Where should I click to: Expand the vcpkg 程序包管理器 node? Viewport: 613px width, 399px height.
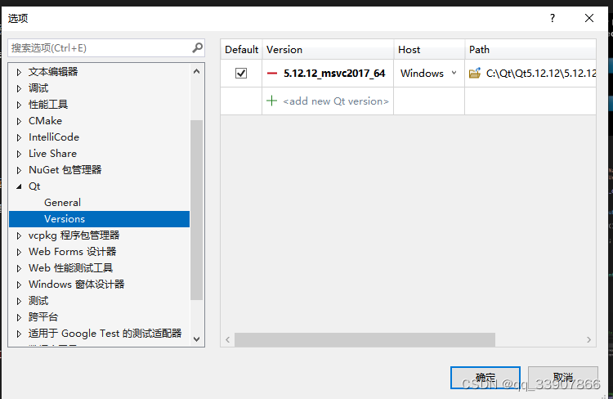point(19,235)
